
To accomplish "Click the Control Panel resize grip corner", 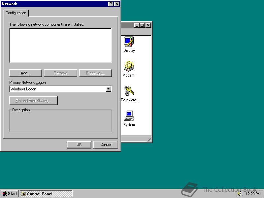I will 149,139.
